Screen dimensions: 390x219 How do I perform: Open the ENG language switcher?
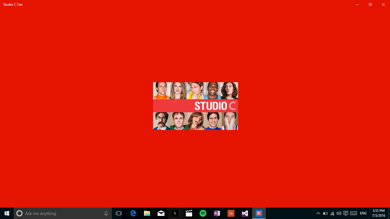363,213
